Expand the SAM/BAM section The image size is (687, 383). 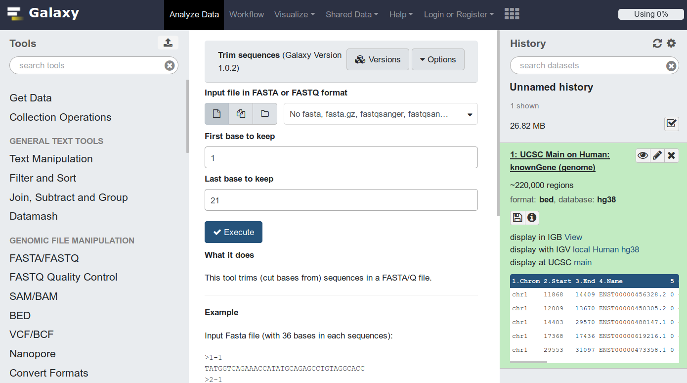click(x=34, y=296)
